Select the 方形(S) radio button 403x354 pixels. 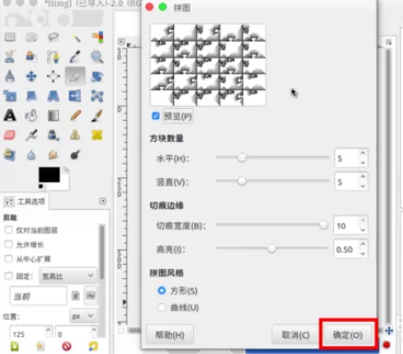click(162, 291)
